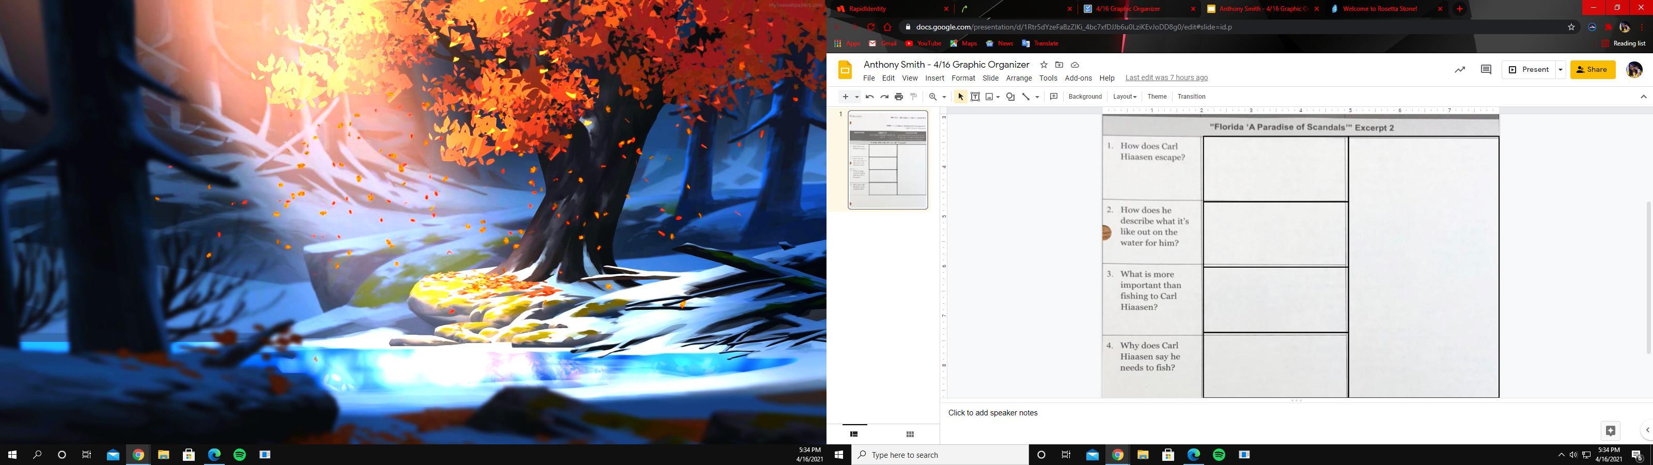The width and height of the screenshot is (1653, 465).
Task: Hide the menus with the collapse chevron
Action: click(x=1643, y=97)
